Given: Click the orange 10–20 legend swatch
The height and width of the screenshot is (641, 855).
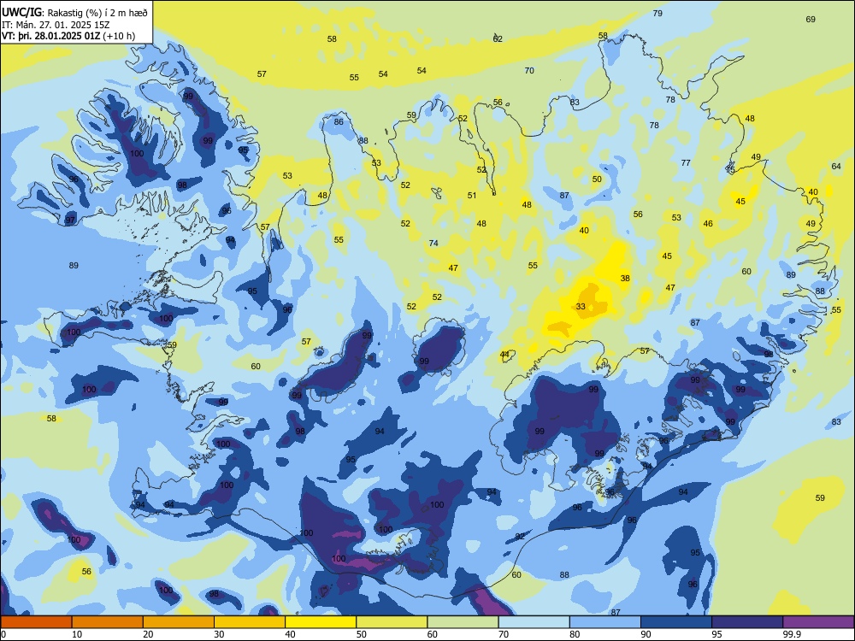Looking at the screenshot, I should coord(108,622).
